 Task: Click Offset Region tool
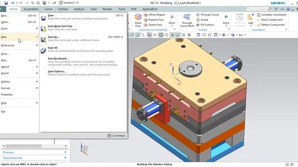(155, 15)
